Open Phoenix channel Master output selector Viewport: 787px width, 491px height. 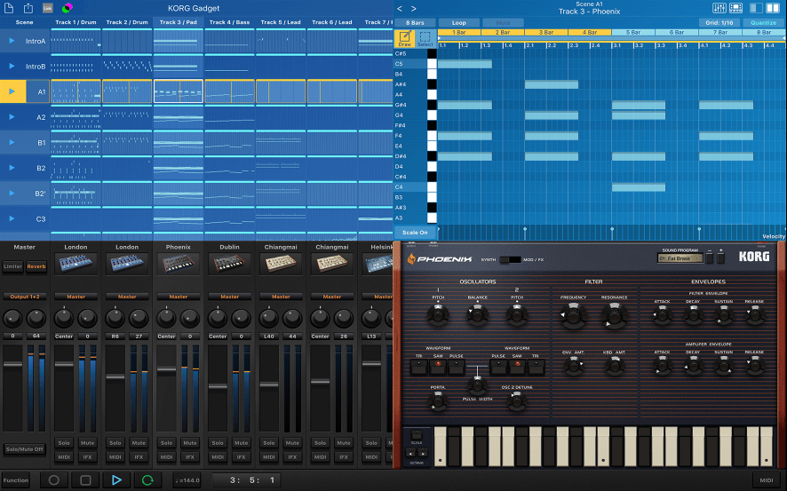[179, 297]
